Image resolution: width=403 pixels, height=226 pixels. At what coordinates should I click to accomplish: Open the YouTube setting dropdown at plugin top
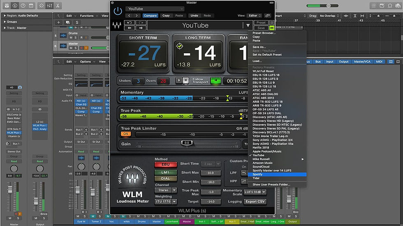coord(155,9)
